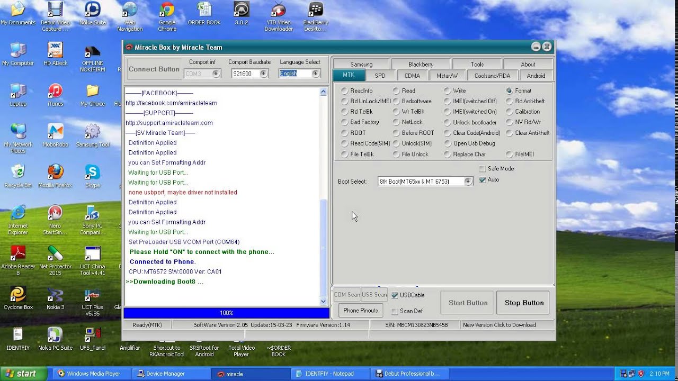The height and width of the screenshot is (381, 678).
Task: Open Comport Baudrate dropdown
Action: click(x=264, y=74)
